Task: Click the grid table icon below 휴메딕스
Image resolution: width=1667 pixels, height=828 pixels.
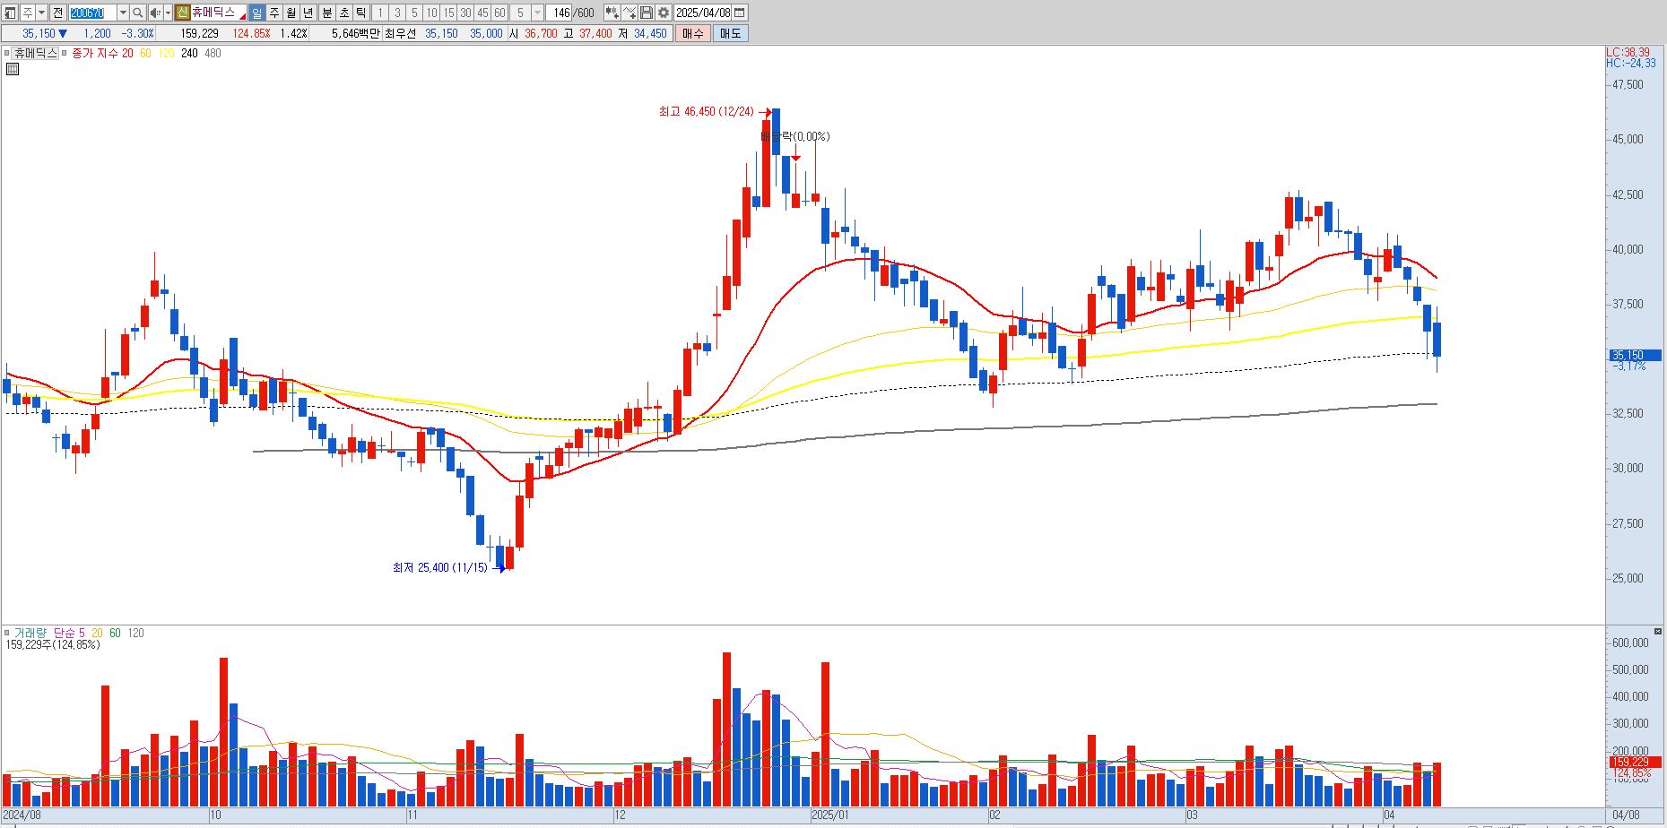Action: coord(13,69)
